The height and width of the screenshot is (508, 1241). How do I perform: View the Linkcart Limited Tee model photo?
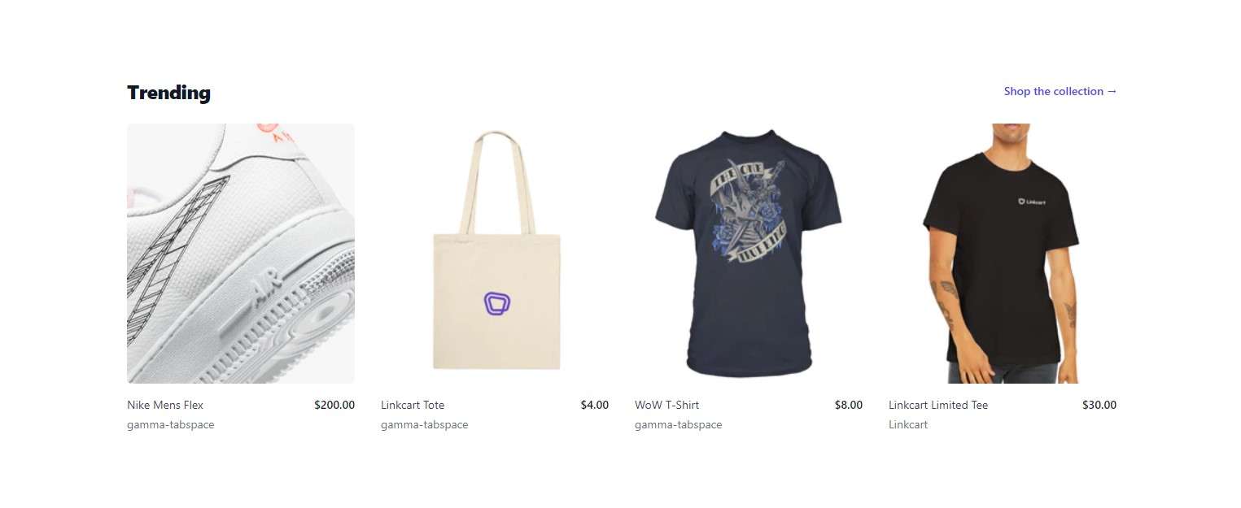coord(1003,254)
